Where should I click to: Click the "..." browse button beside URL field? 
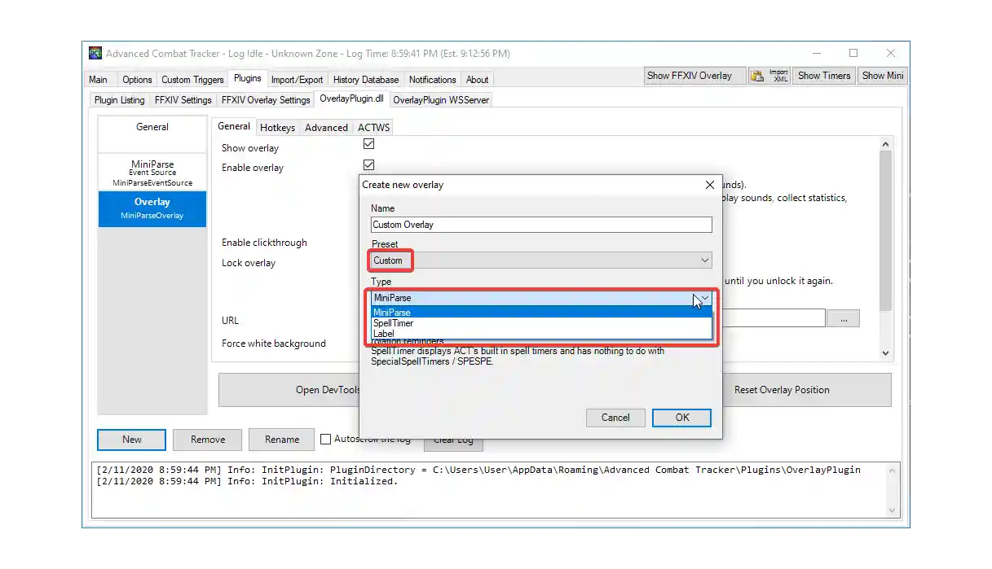click(x=843, y=317)
